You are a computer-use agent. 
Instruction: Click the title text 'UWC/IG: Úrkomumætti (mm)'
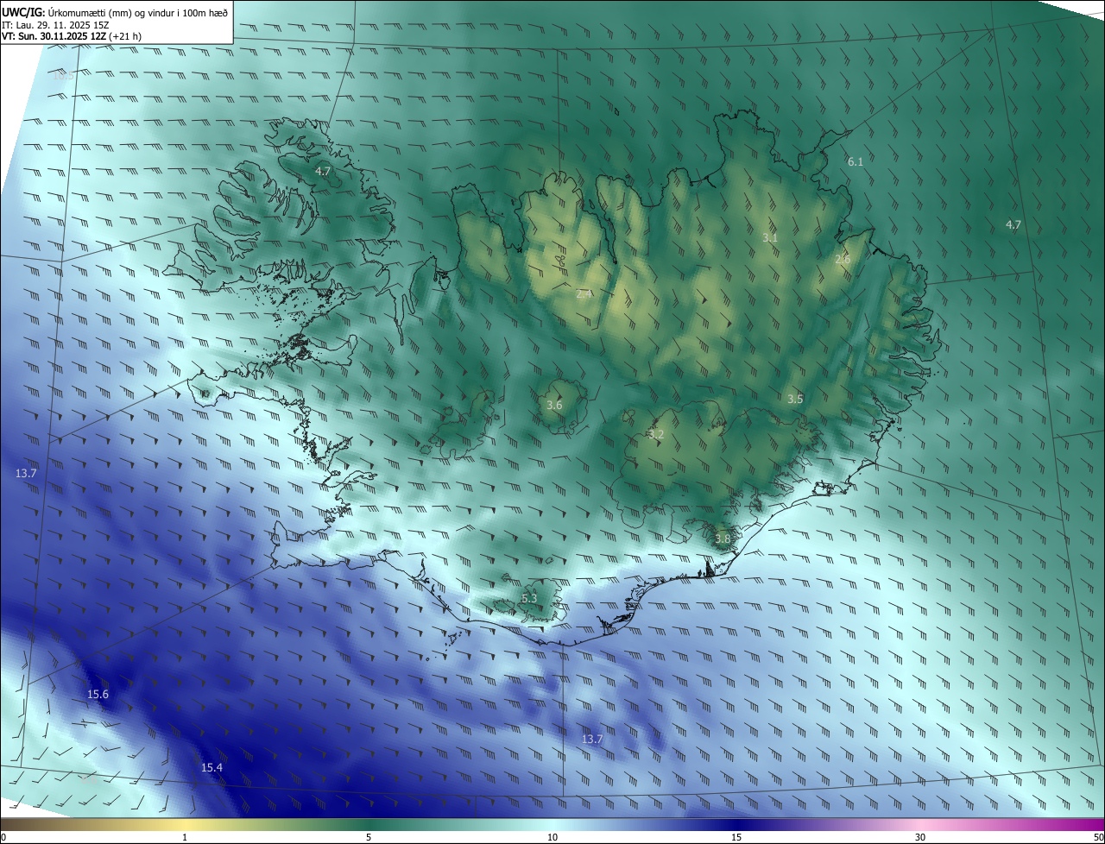[67, 12]
